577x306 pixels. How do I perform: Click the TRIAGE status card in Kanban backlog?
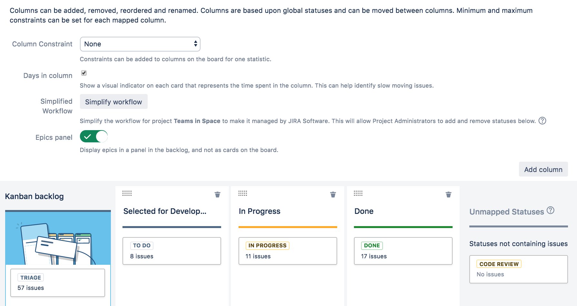tap(58, 282)
